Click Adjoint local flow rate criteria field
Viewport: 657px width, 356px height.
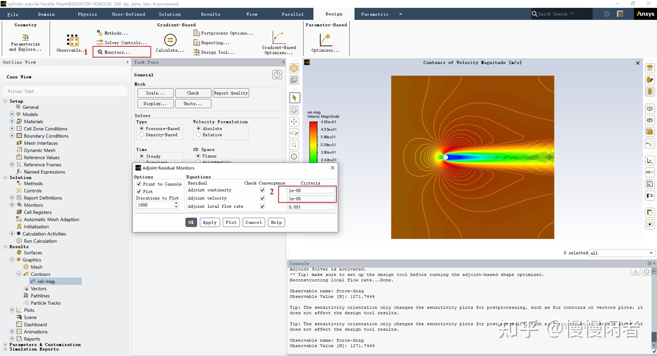[x=310, y=207]
